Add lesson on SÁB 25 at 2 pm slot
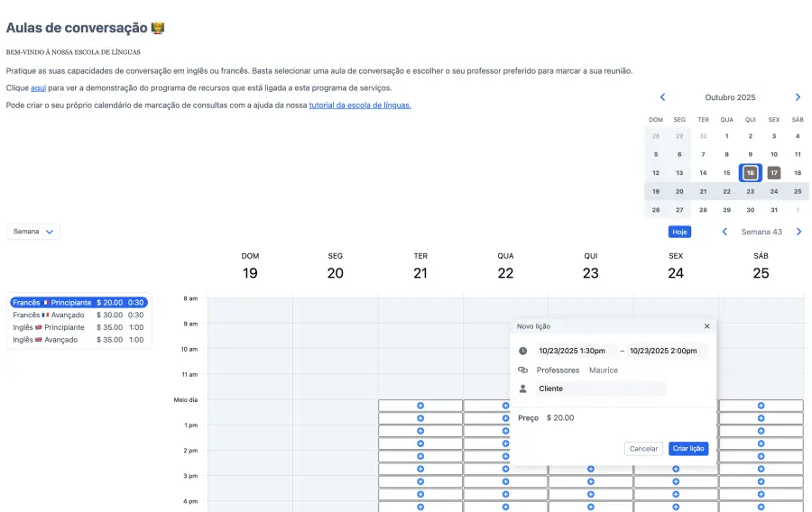 coord(761,456)
